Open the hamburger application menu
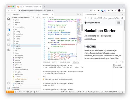Screen dimensions: 131x101 click(x=9, y=15)
